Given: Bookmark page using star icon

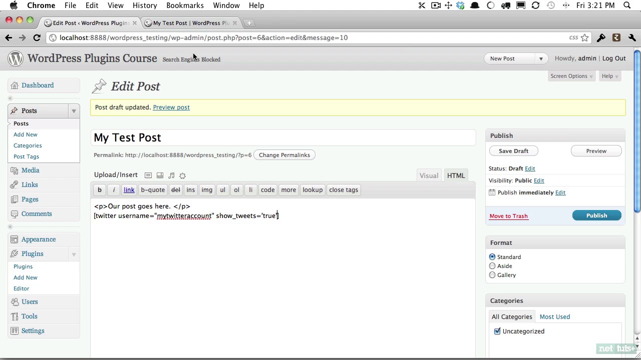Looking at the screenshot, I should 584,37.
